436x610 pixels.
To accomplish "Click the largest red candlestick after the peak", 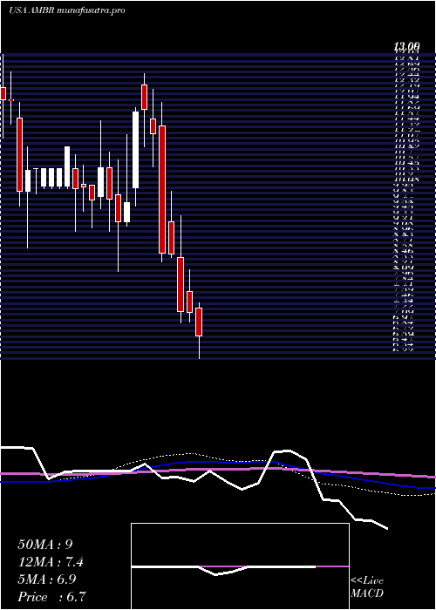I will click(162, 189).
